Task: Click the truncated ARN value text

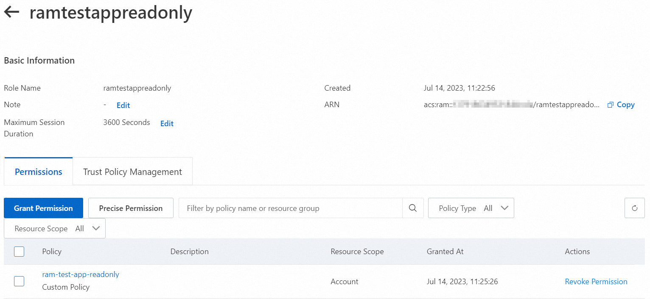Action: tap(509, 105)
